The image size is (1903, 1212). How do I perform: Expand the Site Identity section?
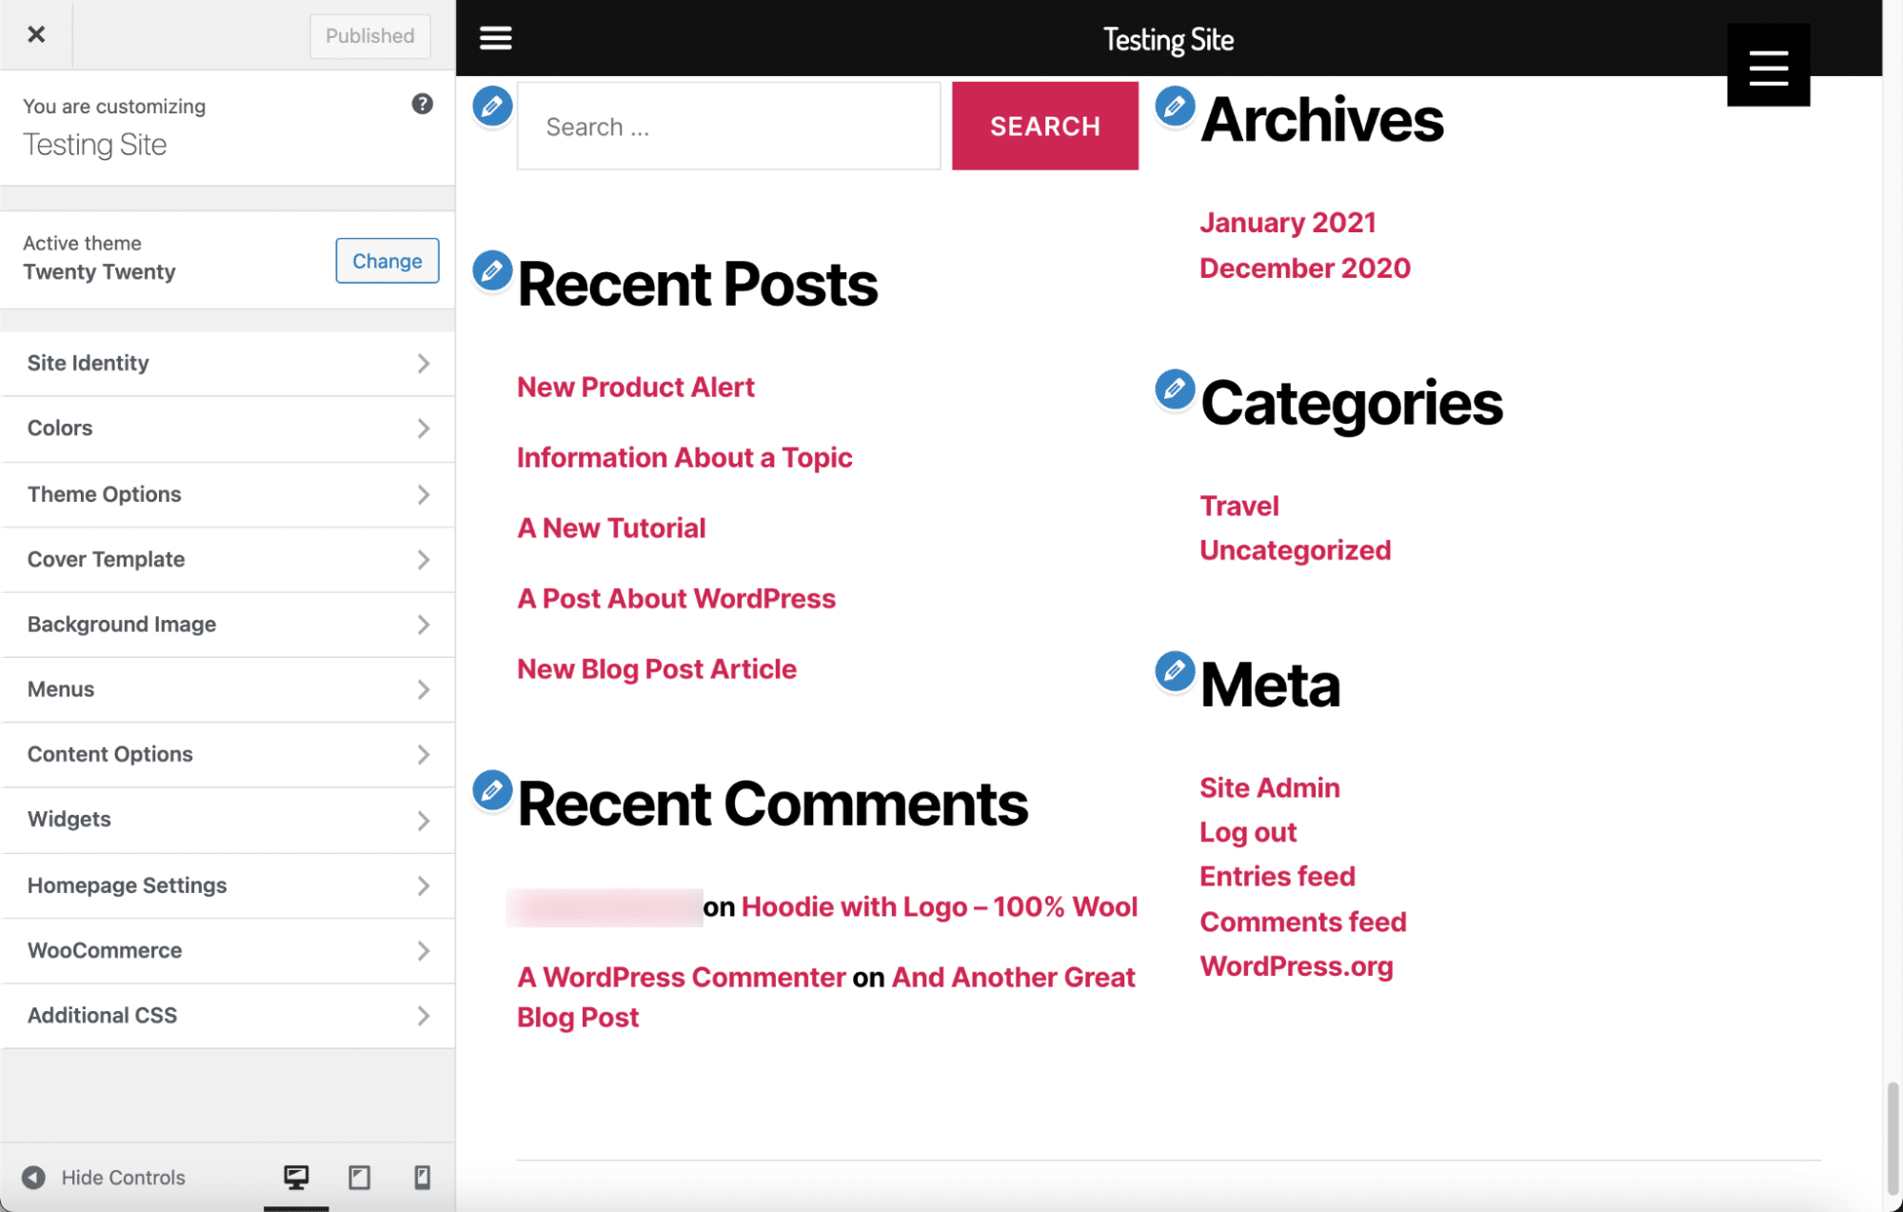click(x=228, y=362)
